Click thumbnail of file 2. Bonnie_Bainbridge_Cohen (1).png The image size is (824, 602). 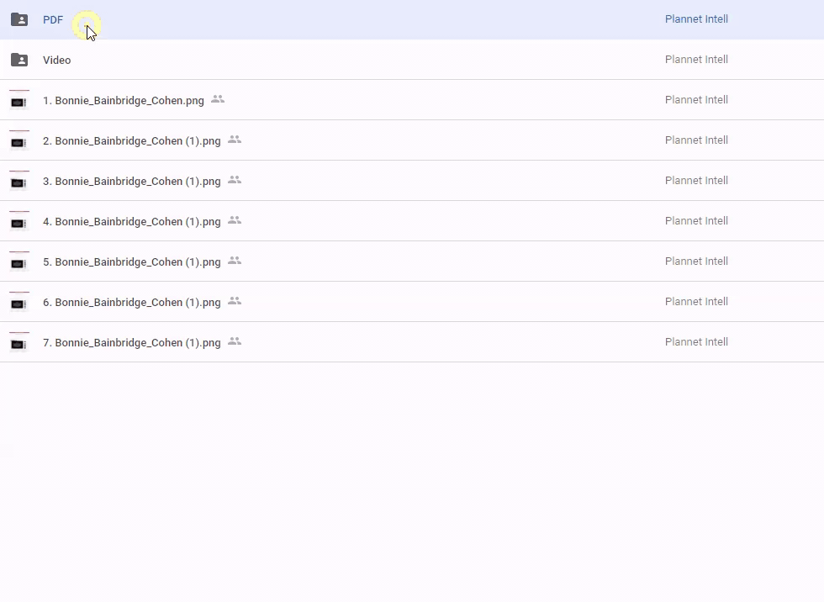[x=19, y=140]
